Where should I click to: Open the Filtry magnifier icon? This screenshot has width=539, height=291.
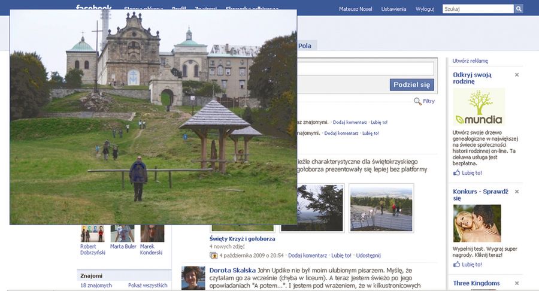[417, 101]
